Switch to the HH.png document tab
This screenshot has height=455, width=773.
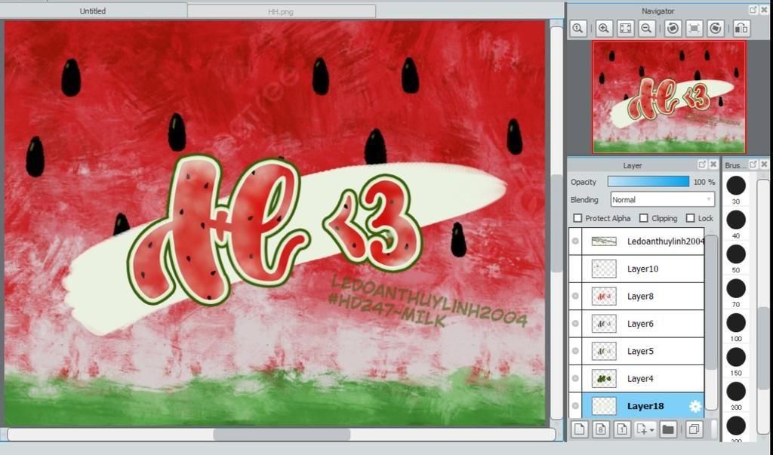(280, 11)
